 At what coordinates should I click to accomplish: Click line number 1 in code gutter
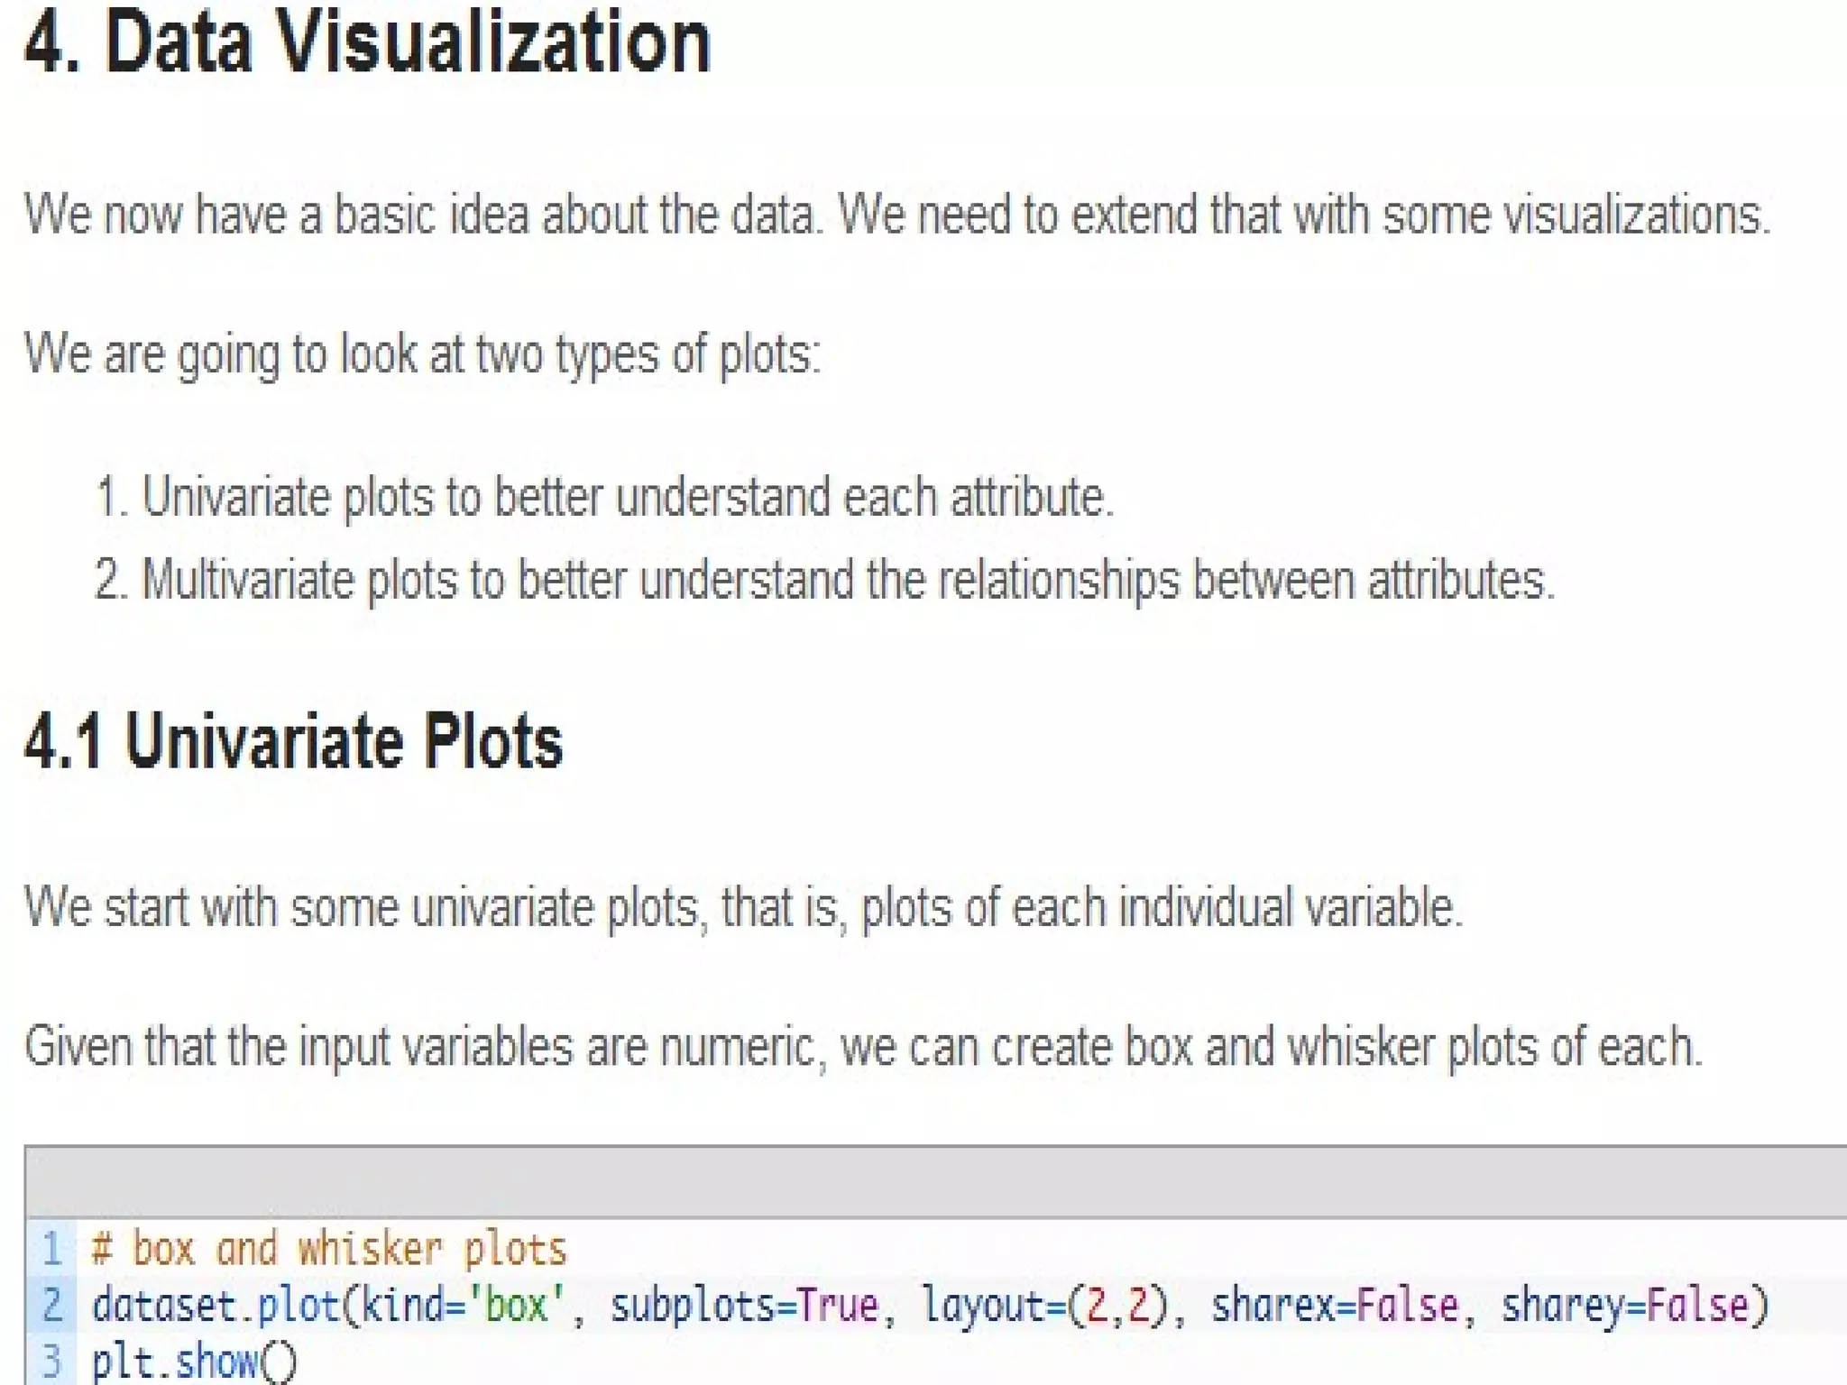(51, 1249)
